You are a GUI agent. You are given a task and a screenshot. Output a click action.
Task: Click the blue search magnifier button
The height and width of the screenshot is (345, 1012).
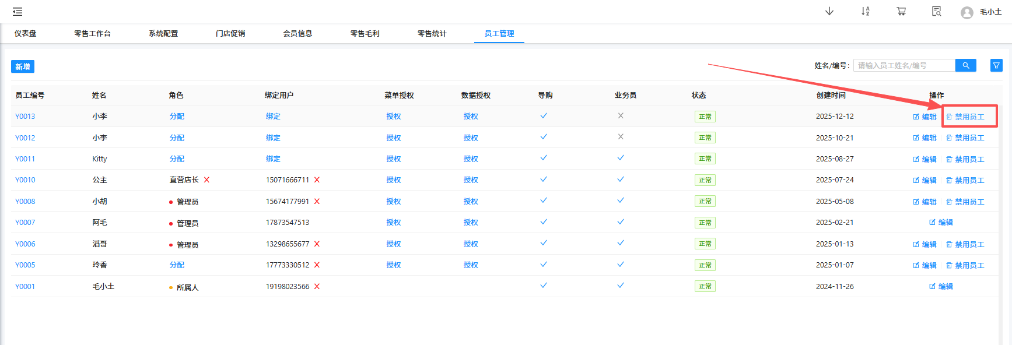pos(965,66)
